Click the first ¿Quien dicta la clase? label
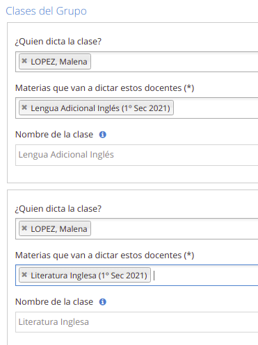This screenshot has width=258, height=345. pos(58,42)
